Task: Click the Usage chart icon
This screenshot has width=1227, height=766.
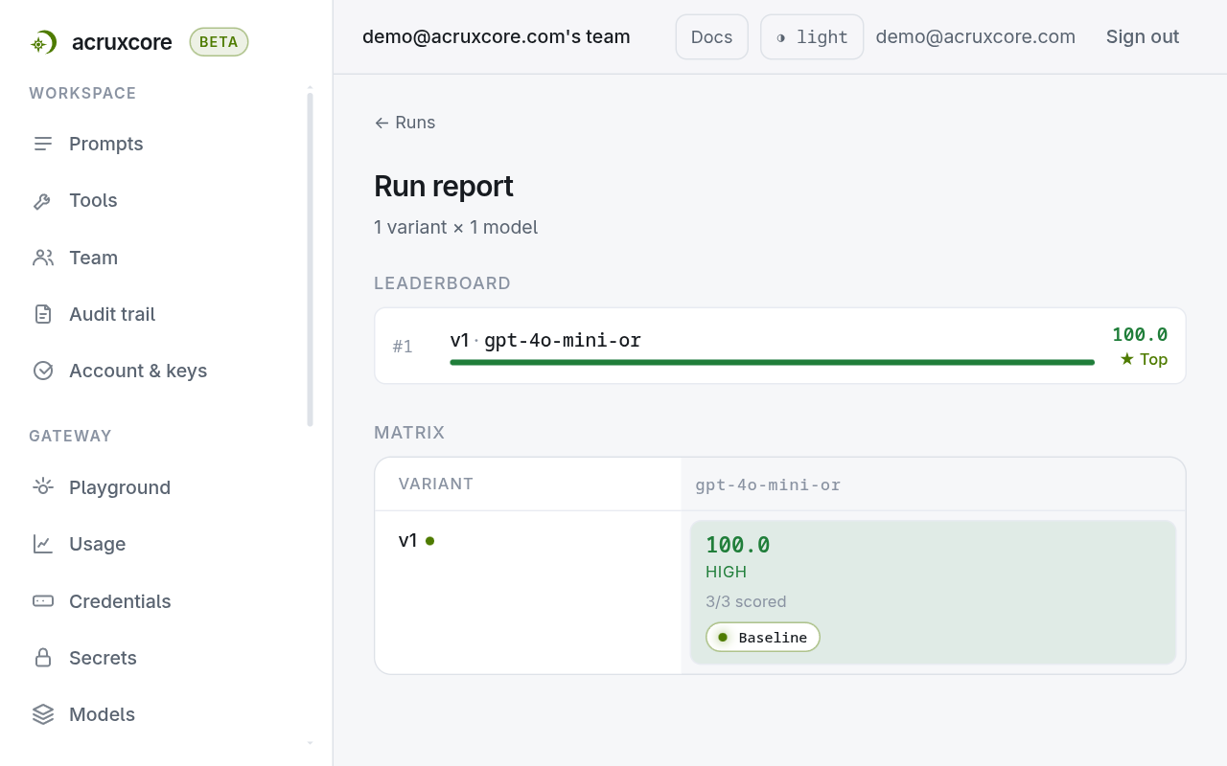Action: click(x=43, y=544)
